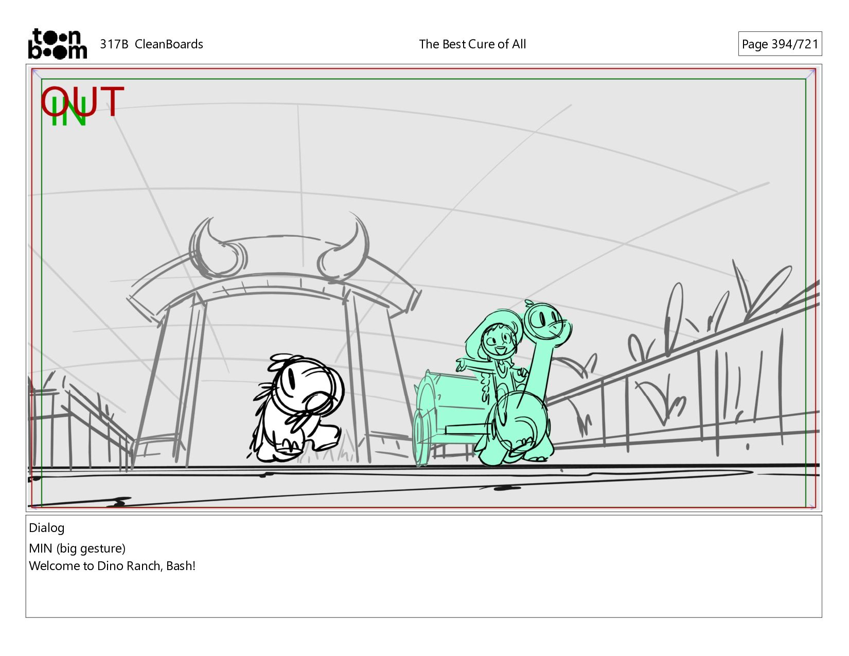Click the title 'The Best Cure of All'

click(472, 44)
